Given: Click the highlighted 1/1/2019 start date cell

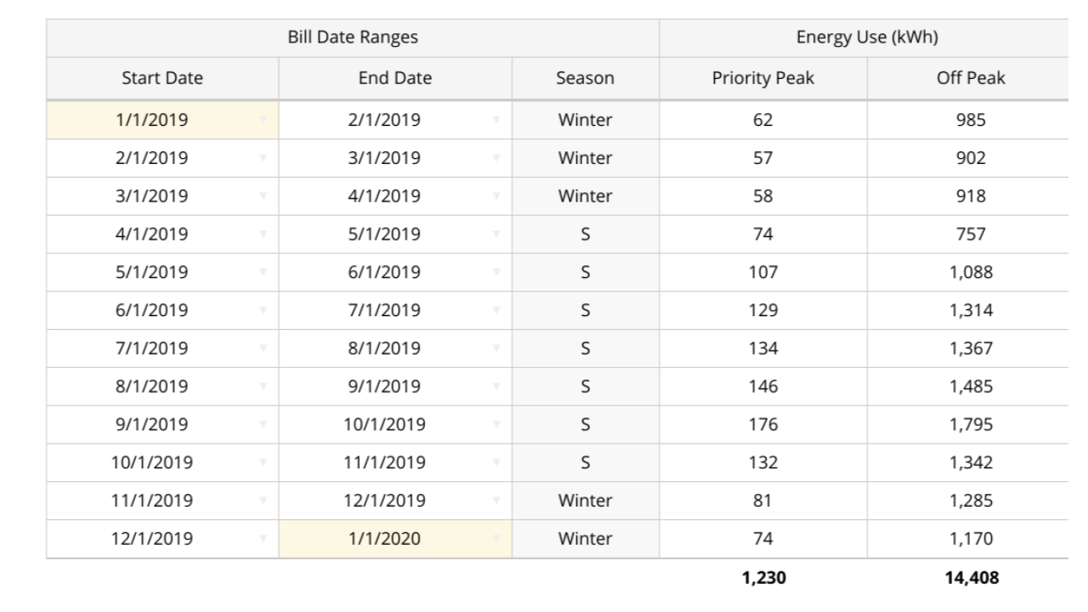Looking at the screenshot, I should 151,121.
